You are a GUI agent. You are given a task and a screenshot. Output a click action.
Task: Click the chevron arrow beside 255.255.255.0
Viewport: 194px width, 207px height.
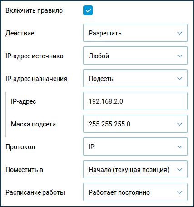pos(179,124)
